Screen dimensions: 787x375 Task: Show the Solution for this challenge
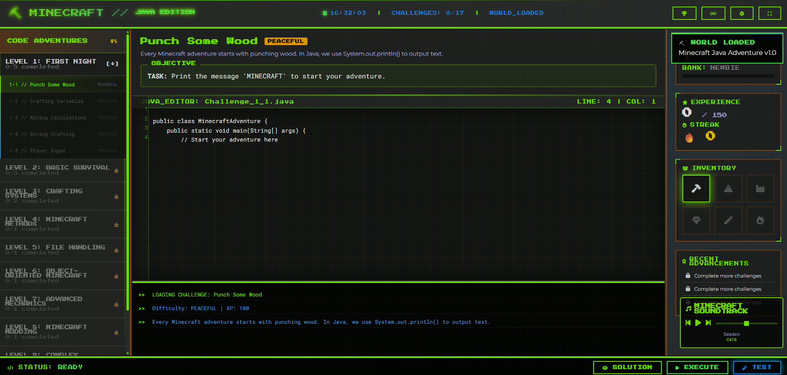[x=627, y=367]
